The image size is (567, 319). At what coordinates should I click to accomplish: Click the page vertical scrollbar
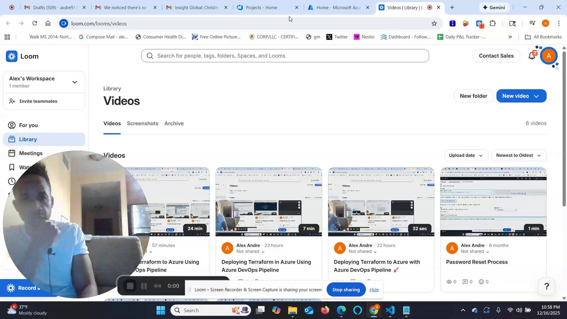click(564, 128)
